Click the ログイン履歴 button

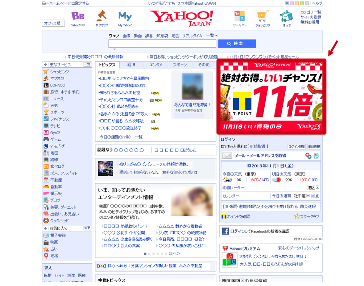[x=297, y=146]
